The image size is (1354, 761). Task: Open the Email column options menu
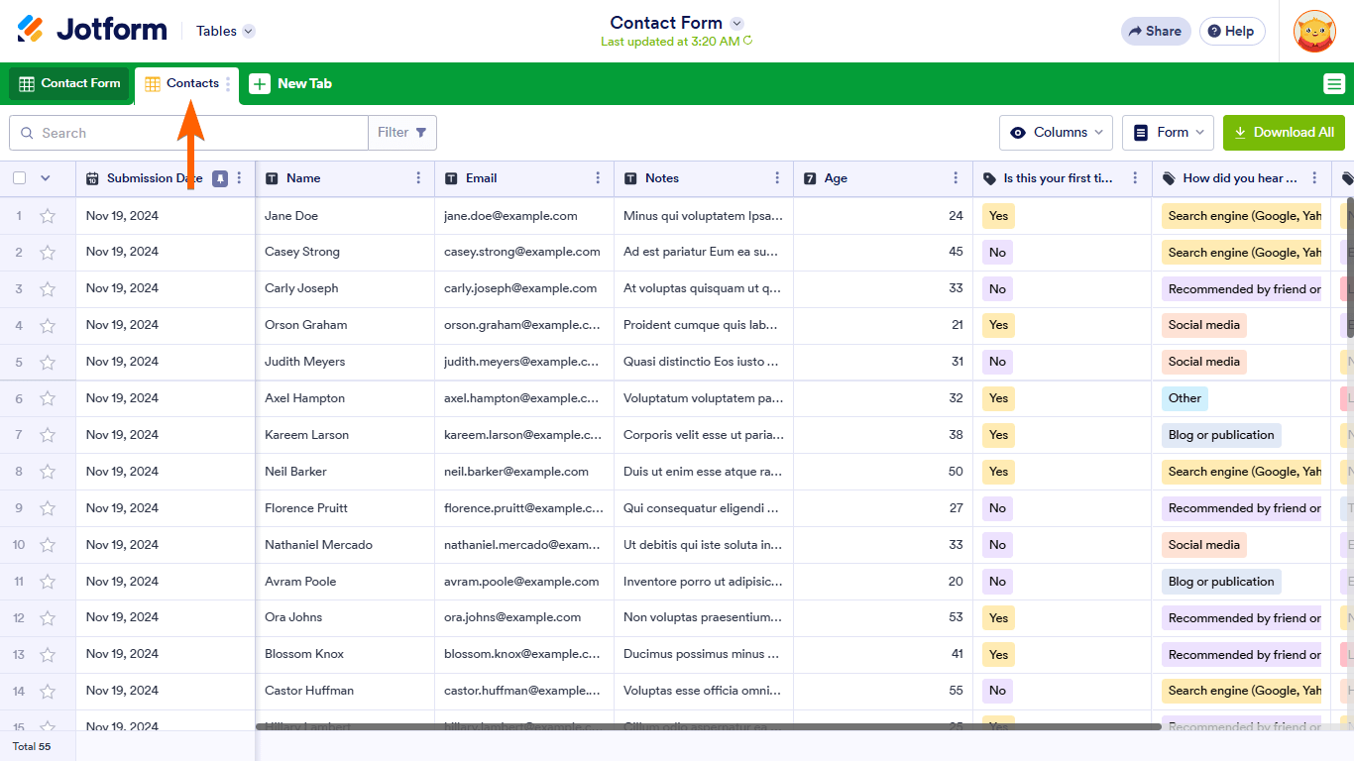pos(598,178)
